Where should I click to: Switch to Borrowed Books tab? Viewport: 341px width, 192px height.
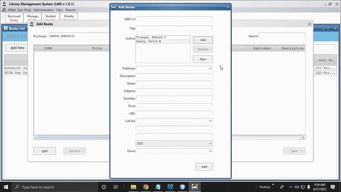click(x=14, y=18)
